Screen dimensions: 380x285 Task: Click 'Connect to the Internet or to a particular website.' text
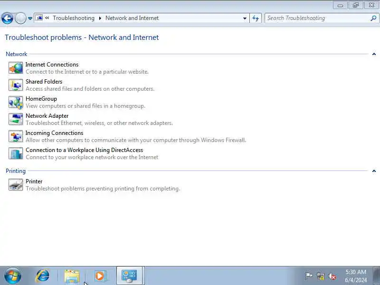pos(87,72)
